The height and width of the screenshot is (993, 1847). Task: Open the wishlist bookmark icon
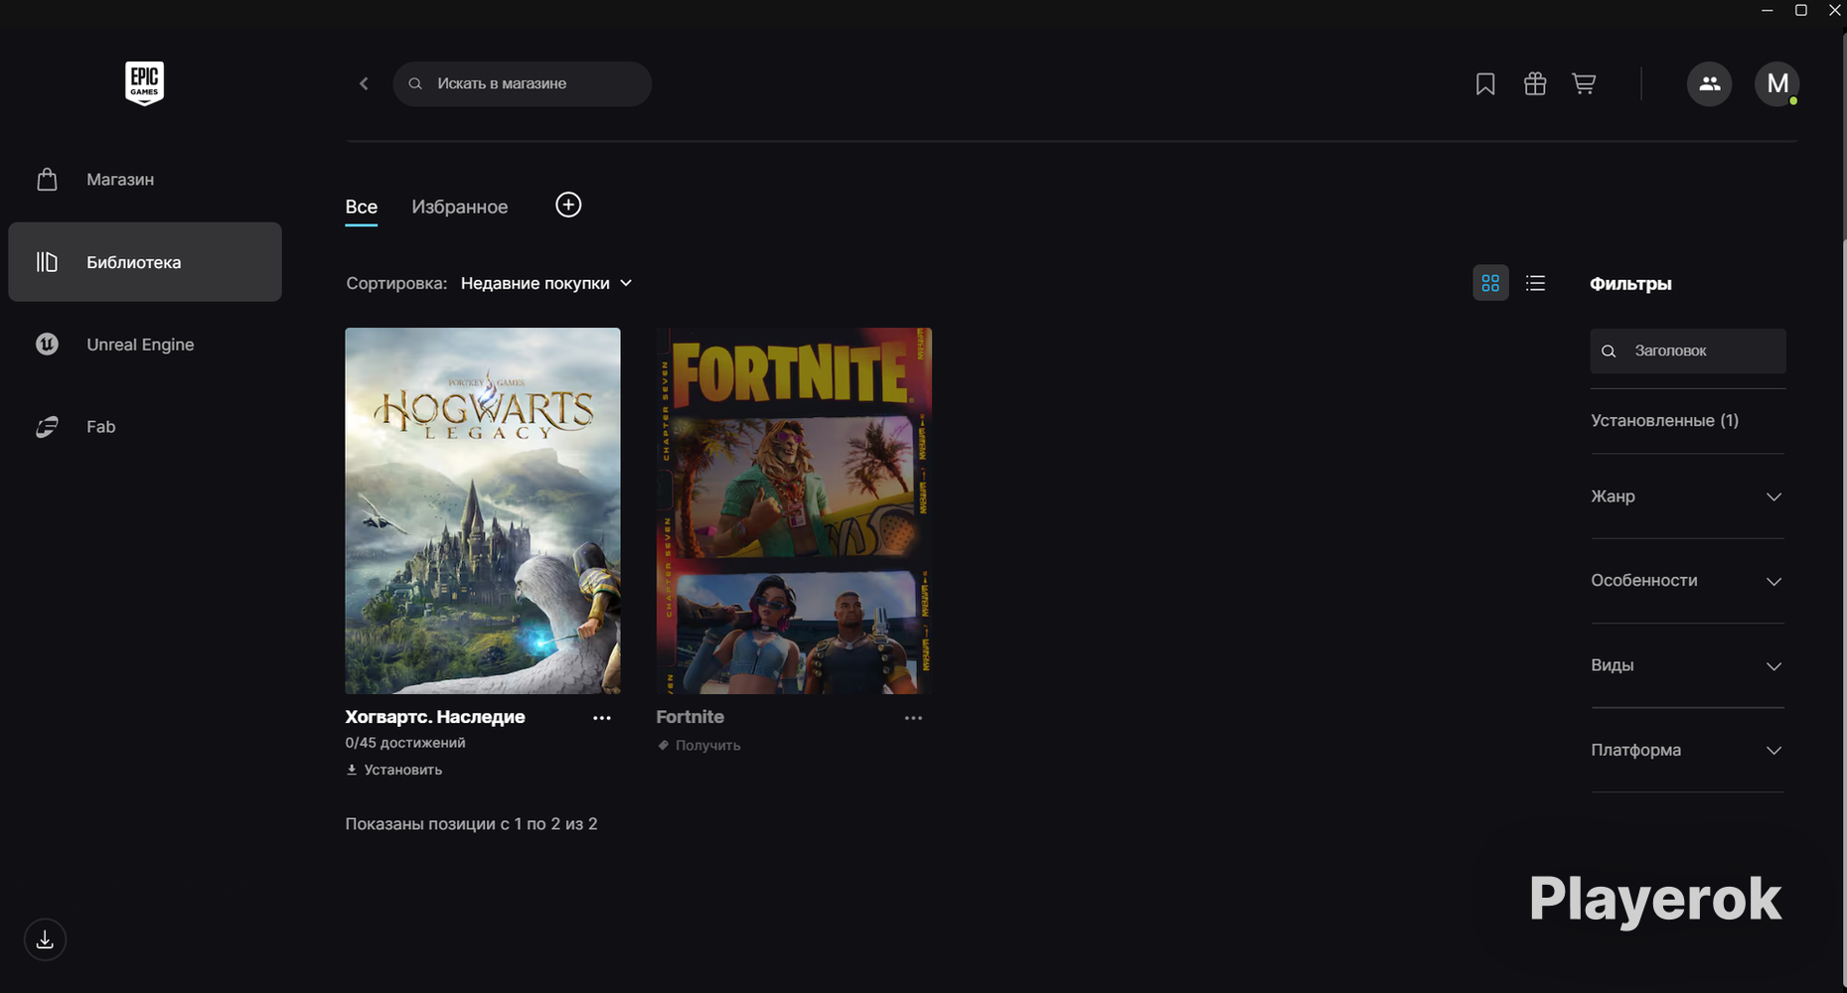tap(1485, 83)
